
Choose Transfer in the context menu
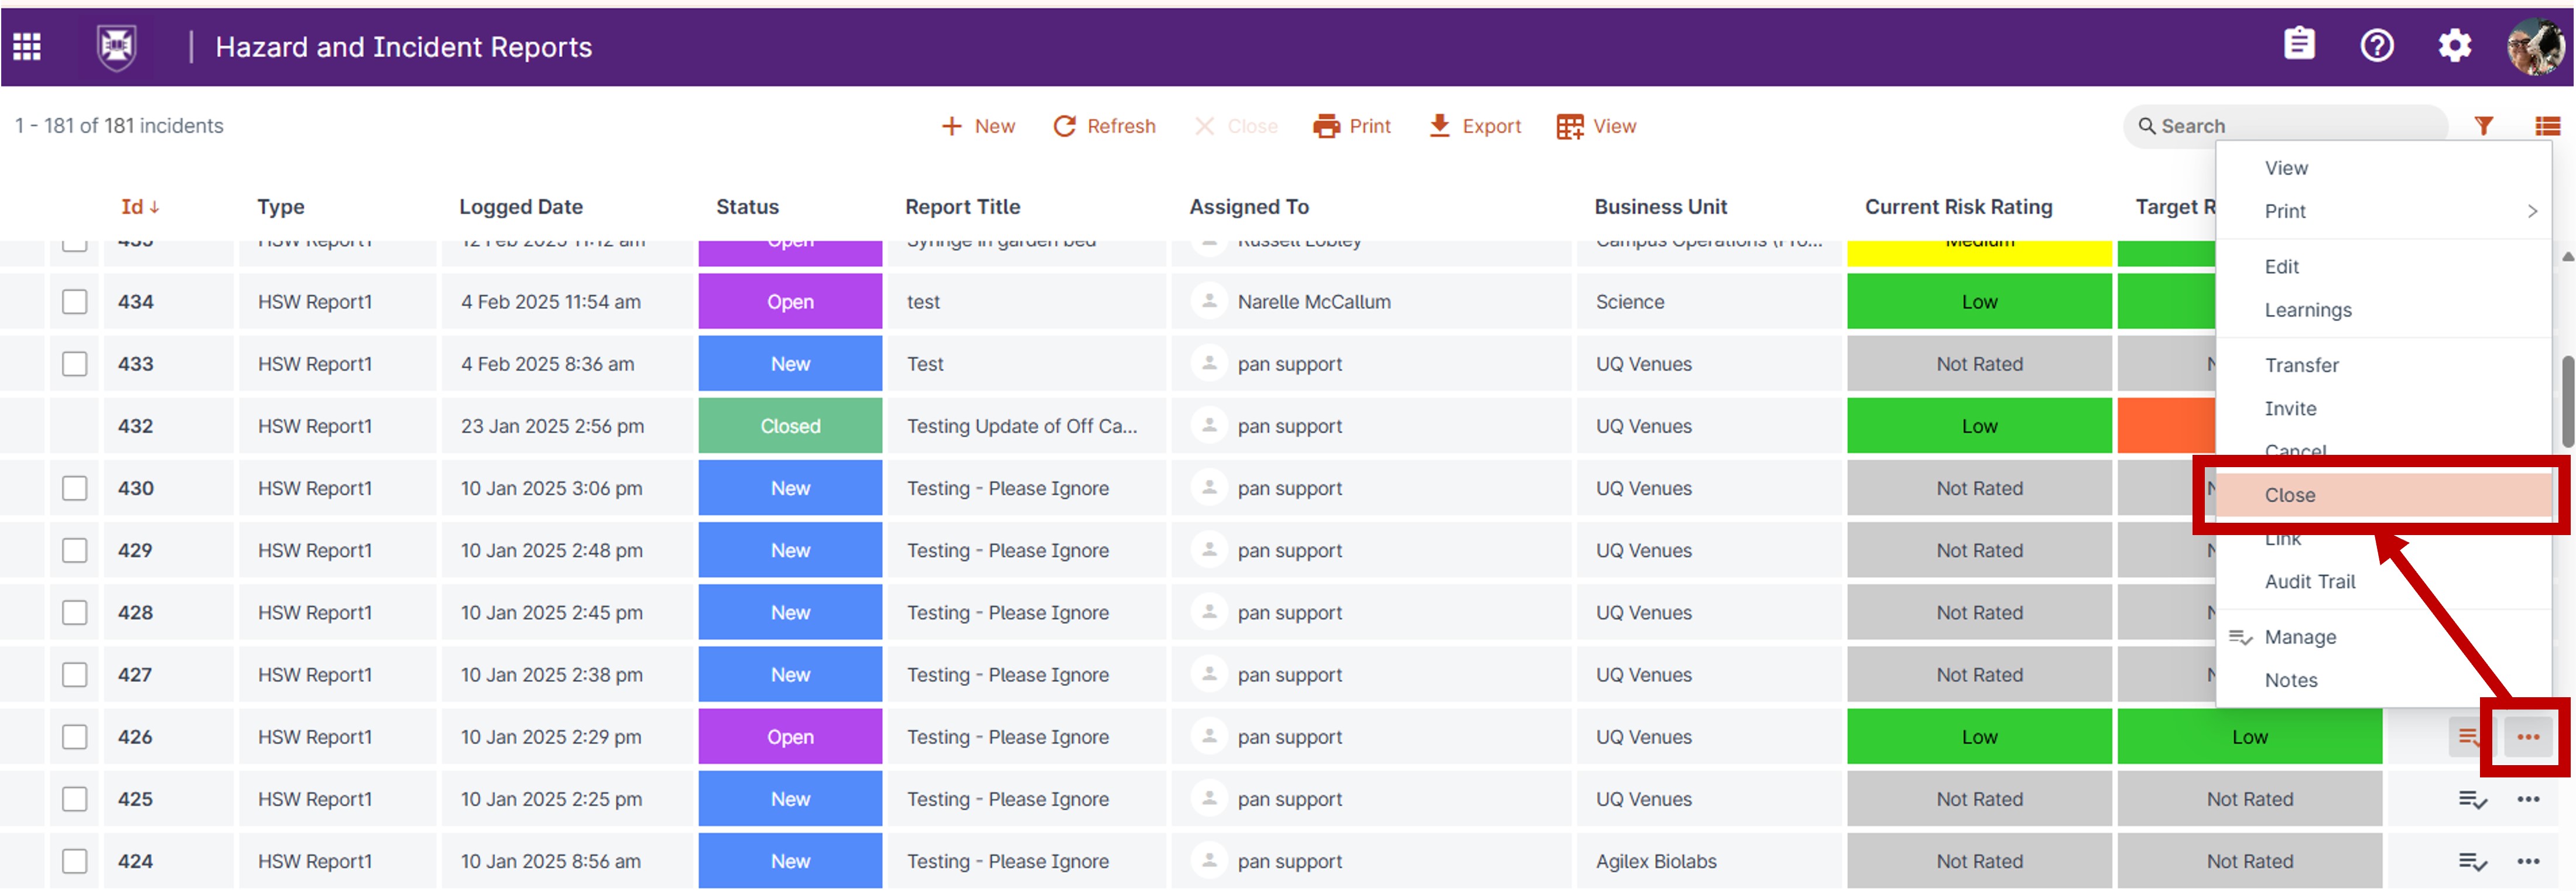[x=2384, y=365]
